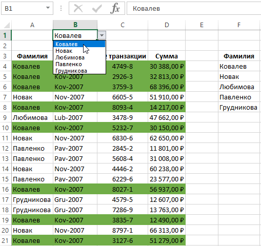Click amount 51 910,00 ₽
Viewport: 261px width, 246px height.
(x=167, y=97)
